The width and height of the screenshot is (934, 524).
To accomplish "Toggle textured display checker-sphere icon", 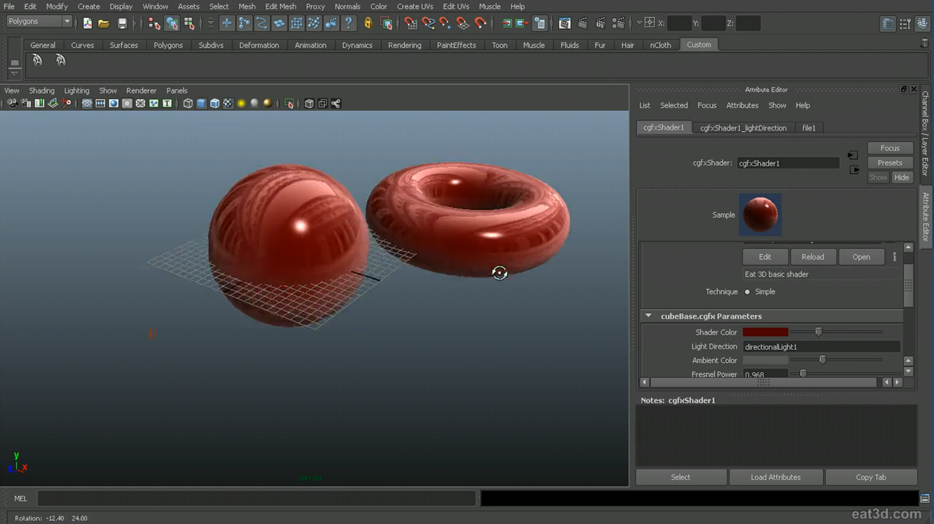I will tap(228, 103).
